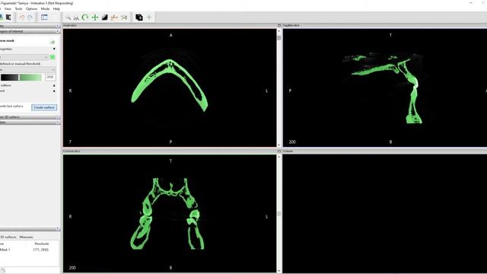This screenshot has height=274, width=487.
Task: Select the Brightness and contrast tool
Action: 105,18
